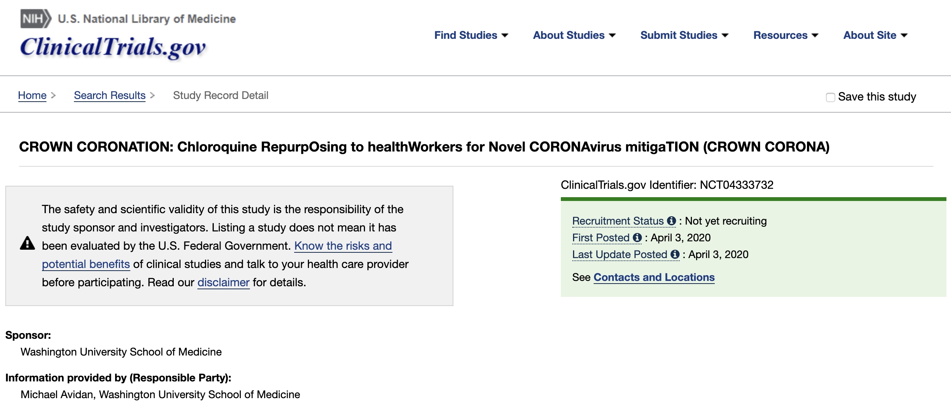Click the Not yet recruiting status text
This screenshot has width=951, height=405.
[x=726, y=221]
